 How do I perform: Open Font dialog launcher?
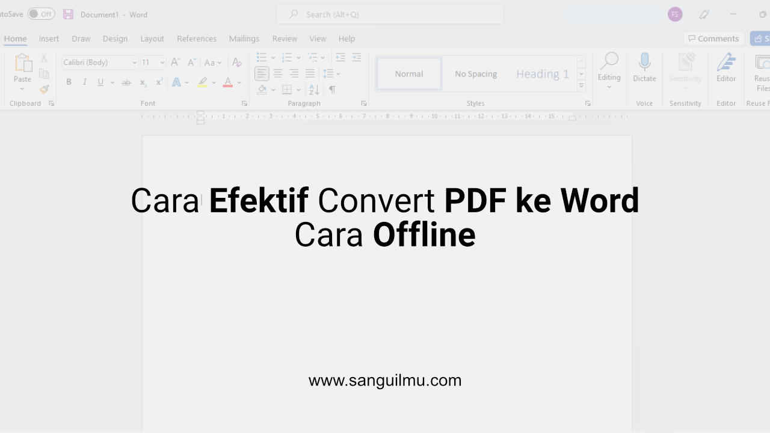(244, 103)
